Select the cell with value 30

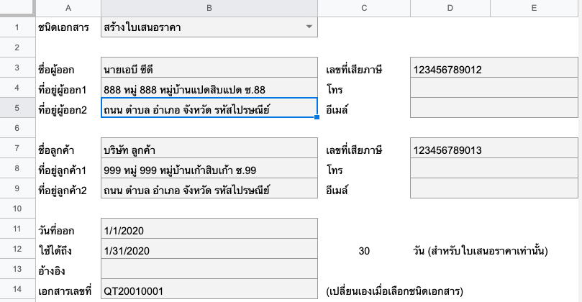(x=364, y=249)
